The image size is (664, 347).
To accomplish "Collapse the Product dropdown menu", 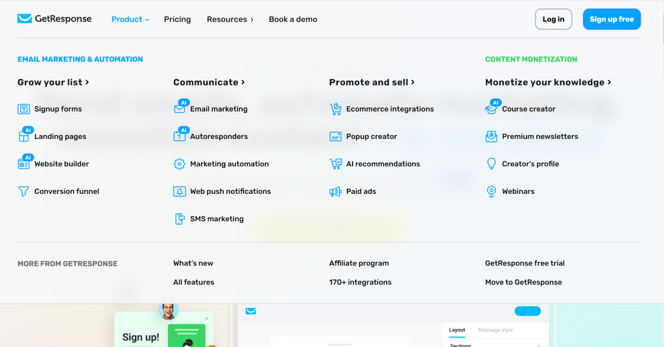I will 130,19.
